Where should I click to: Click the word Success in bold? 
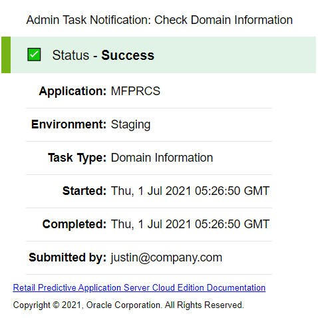pyautogui.click(x=128, y=55)
